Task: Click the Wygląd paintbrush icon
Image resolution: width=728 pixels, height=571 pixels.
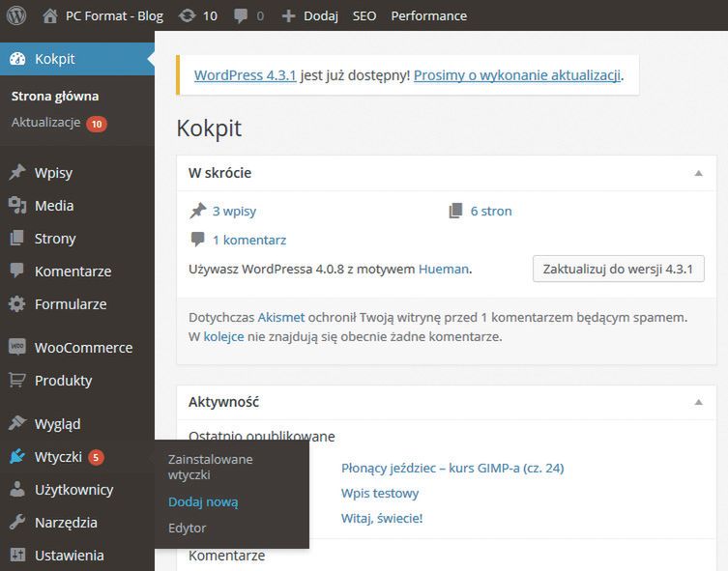Action: [x=16, y=424]
